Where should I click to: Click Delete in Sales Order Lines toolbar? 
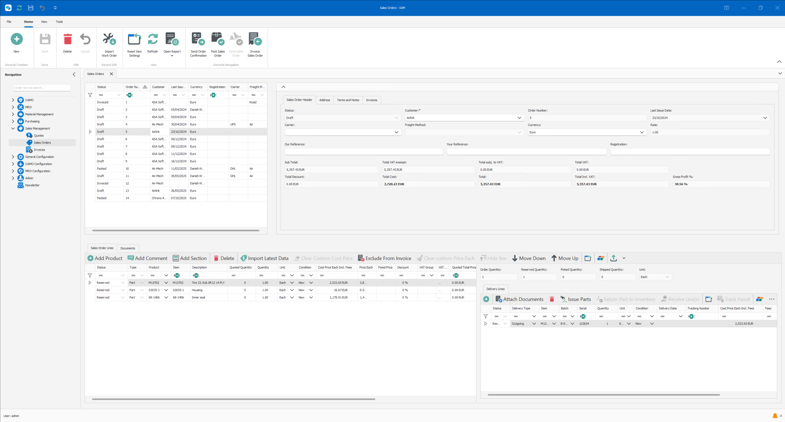(224, 258)
